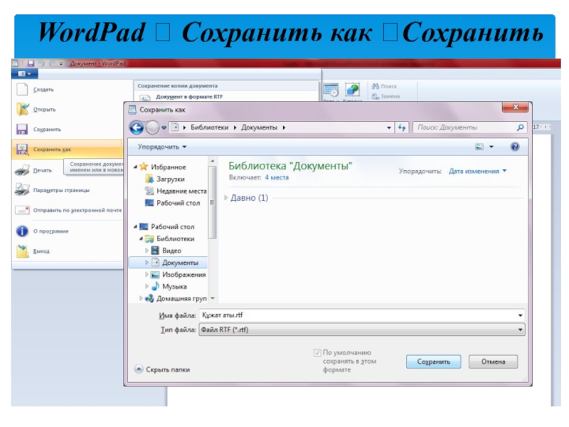Open the Тип файла combo box
This screenshot has width=569, height=427.
[362, 330]
